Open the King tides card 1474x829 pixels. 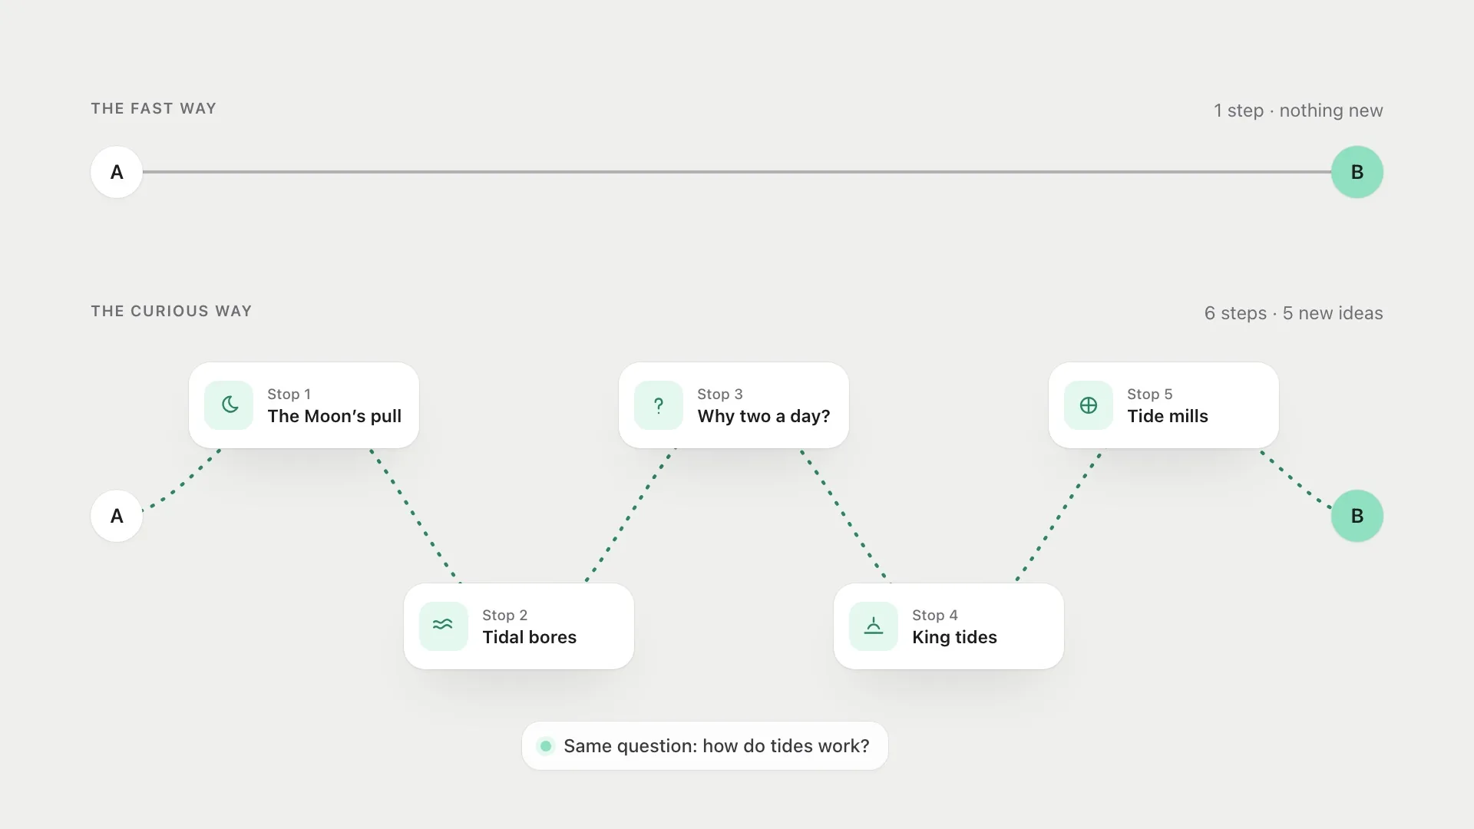tap(949, 626)
